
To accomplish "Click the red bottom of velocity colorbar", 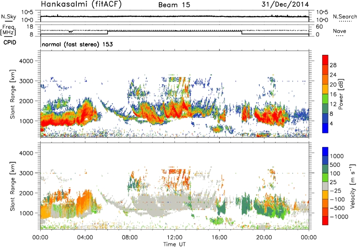I will pyautogui.click(x=325, y=221).
